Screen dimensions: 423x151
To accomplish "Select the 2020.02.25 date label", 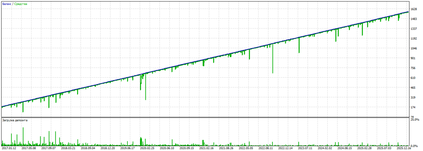I will click(147, 148).
